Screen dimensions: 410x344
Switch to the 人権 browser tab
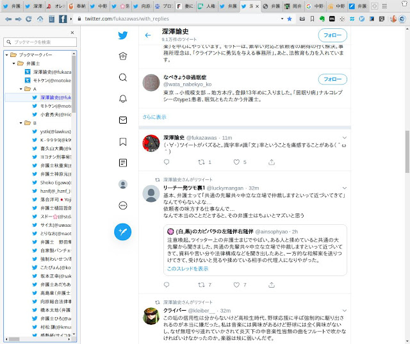206,6
